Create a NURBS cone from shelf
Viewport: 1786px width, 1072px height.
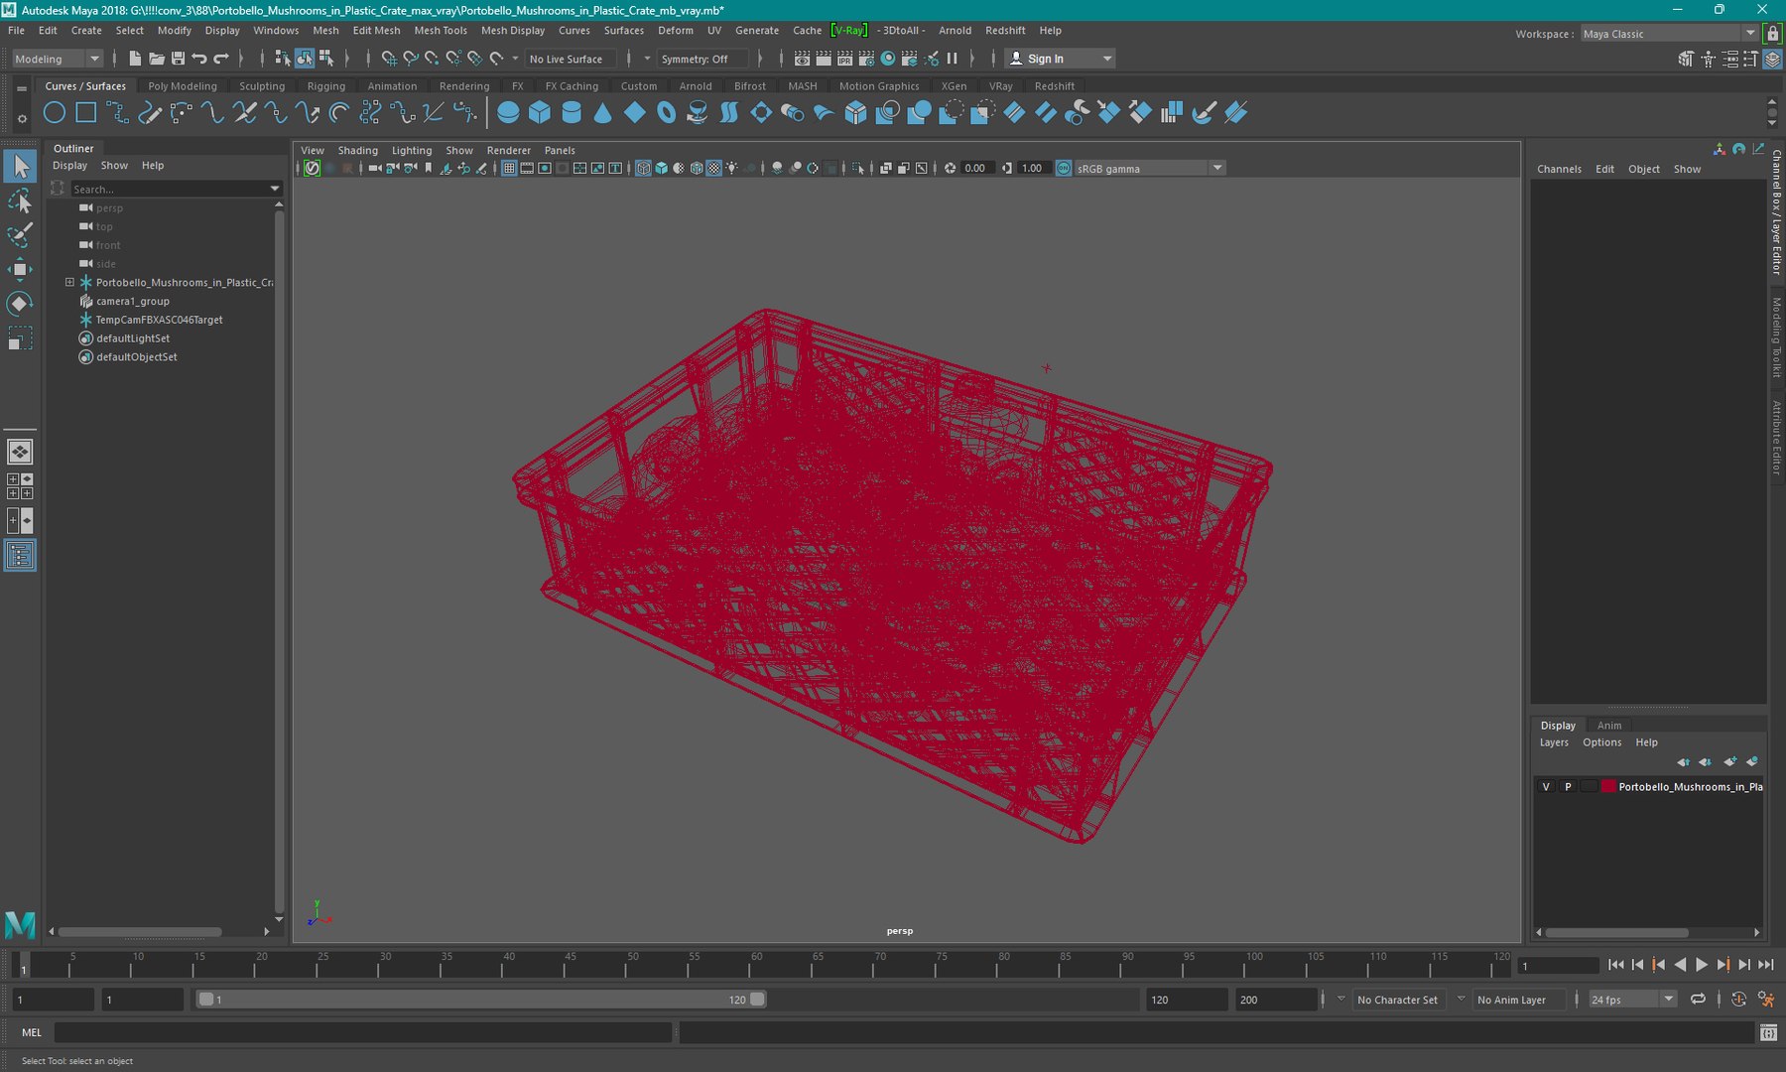tap(602, 113)
